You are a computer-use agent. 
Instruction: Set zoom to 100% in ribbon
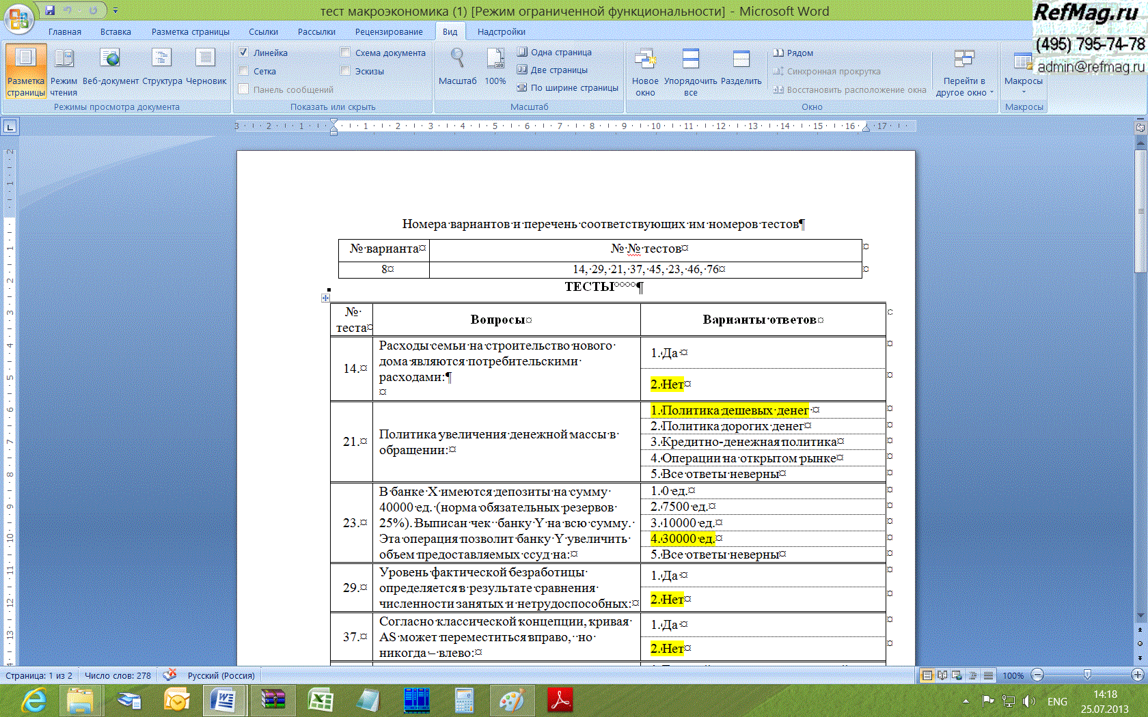click(x=495, y=68)
